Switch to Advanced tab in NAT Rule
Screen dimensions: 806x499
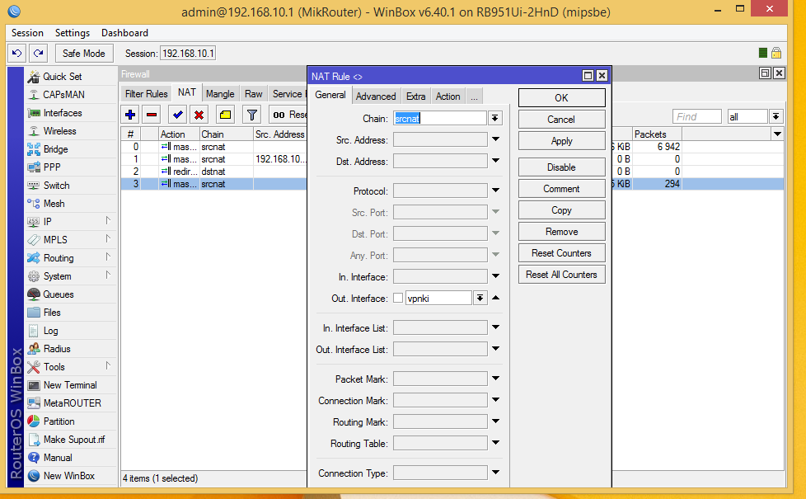pos(376,97)
